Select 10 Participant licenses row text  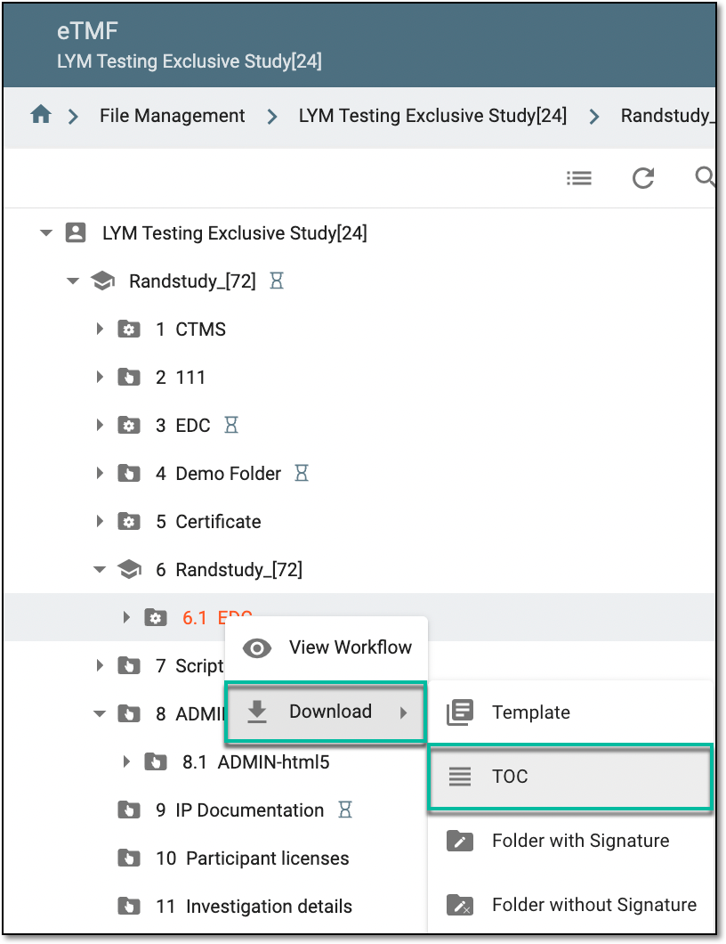tap(252, 858)
